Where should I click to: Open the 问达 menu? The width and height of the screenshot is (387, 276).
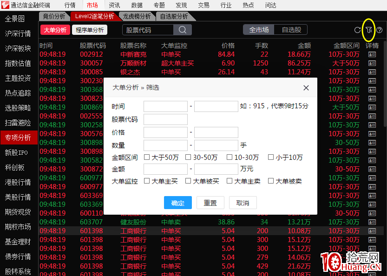270,5
